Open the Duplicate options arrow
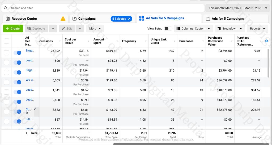 [x=53, y=29]
